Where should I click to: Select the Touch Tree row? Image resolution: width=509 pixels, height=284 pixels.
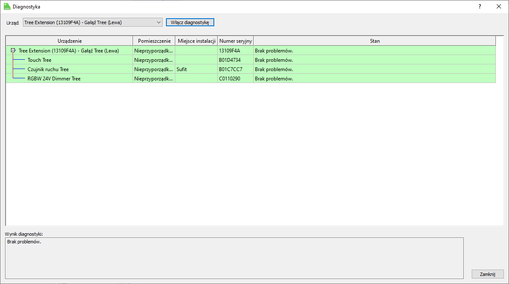tap(39, 60)
